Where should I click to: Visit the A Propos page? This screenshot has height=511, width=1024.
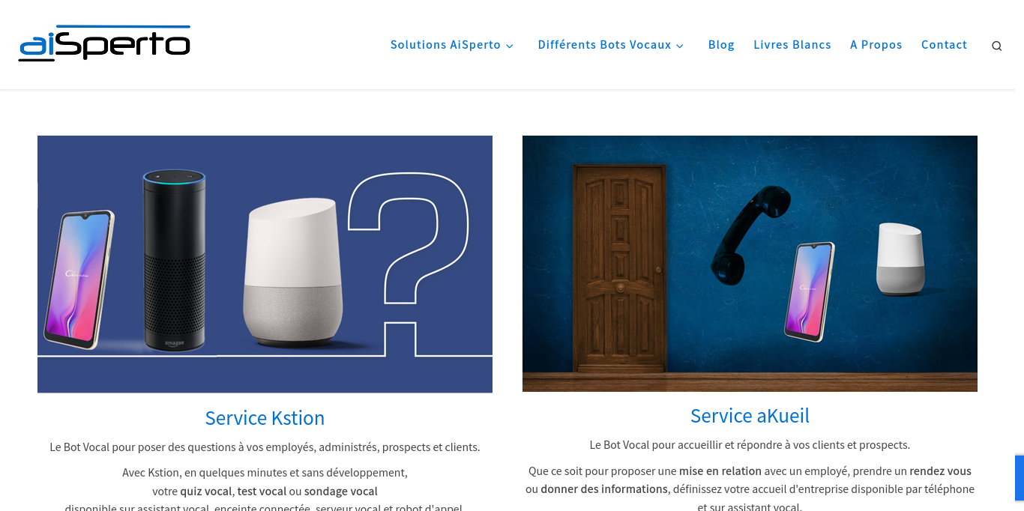coord(876,45)
